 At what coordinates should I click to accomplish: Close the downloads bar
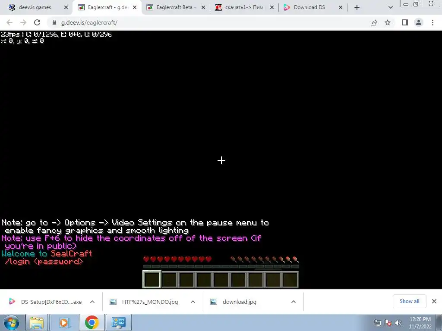[x=434, y=301]
